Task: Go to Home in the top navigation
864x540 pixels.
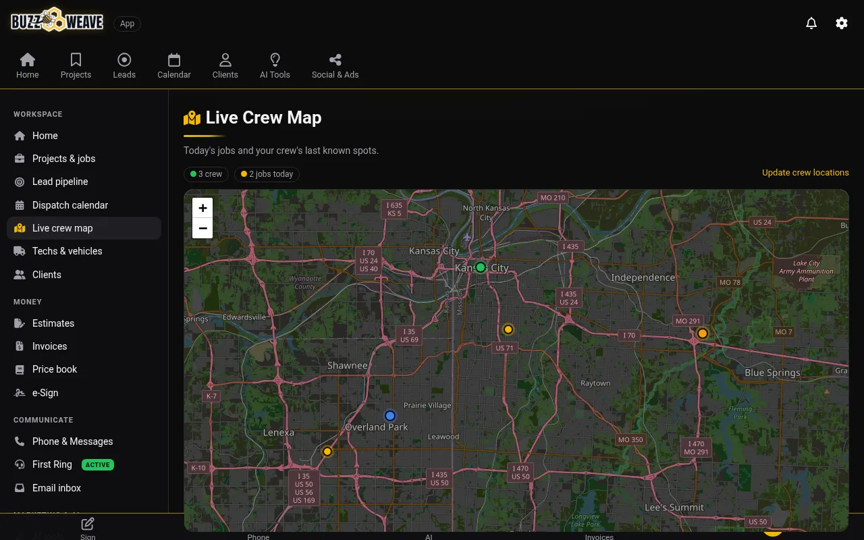Action: (28, 66)
